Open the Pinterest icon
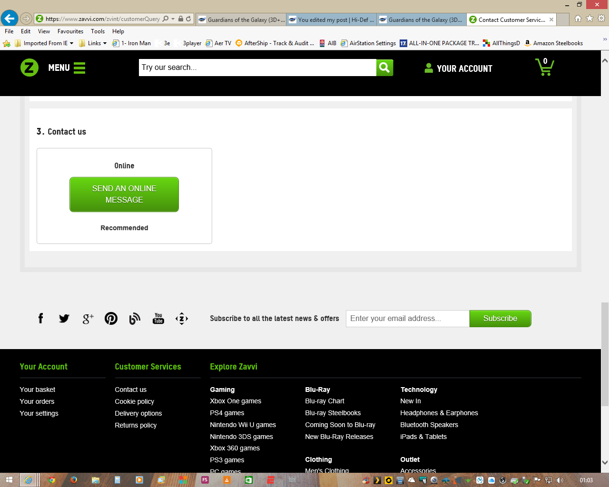 pyautogui.click(x=111, y=318)
